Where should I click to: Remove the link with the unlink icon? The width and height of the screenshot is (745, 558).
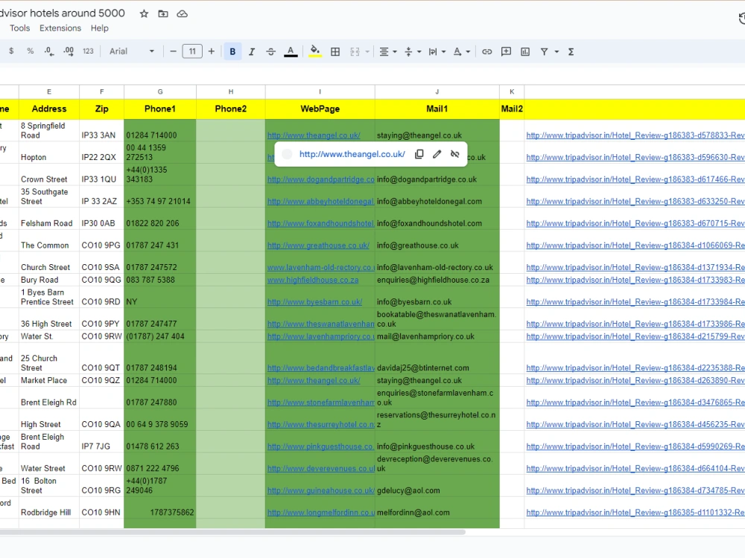click(455, 154)
